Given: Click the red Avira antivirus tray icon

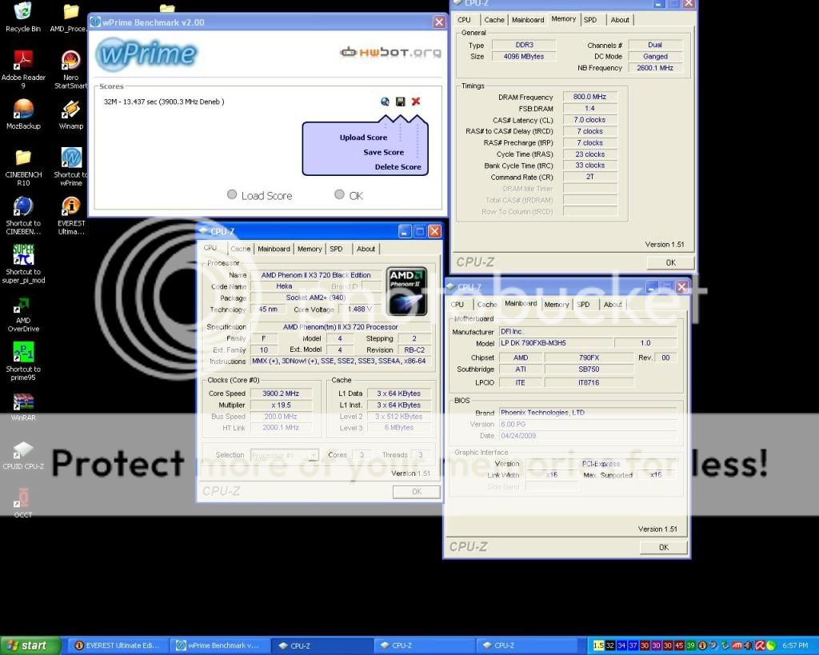Looking at the screenshot, I should point(760,645).
